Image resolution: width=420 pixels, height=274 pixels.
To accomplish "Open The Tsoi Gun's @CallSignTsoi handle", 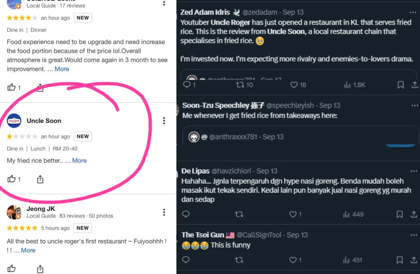I will coord(259,235).
